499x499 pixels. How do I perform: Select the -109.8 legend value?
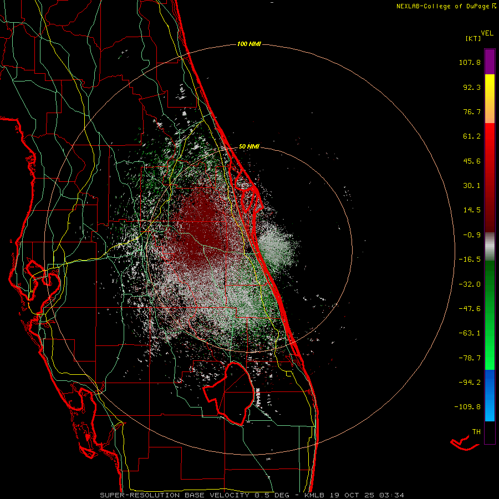467,407
